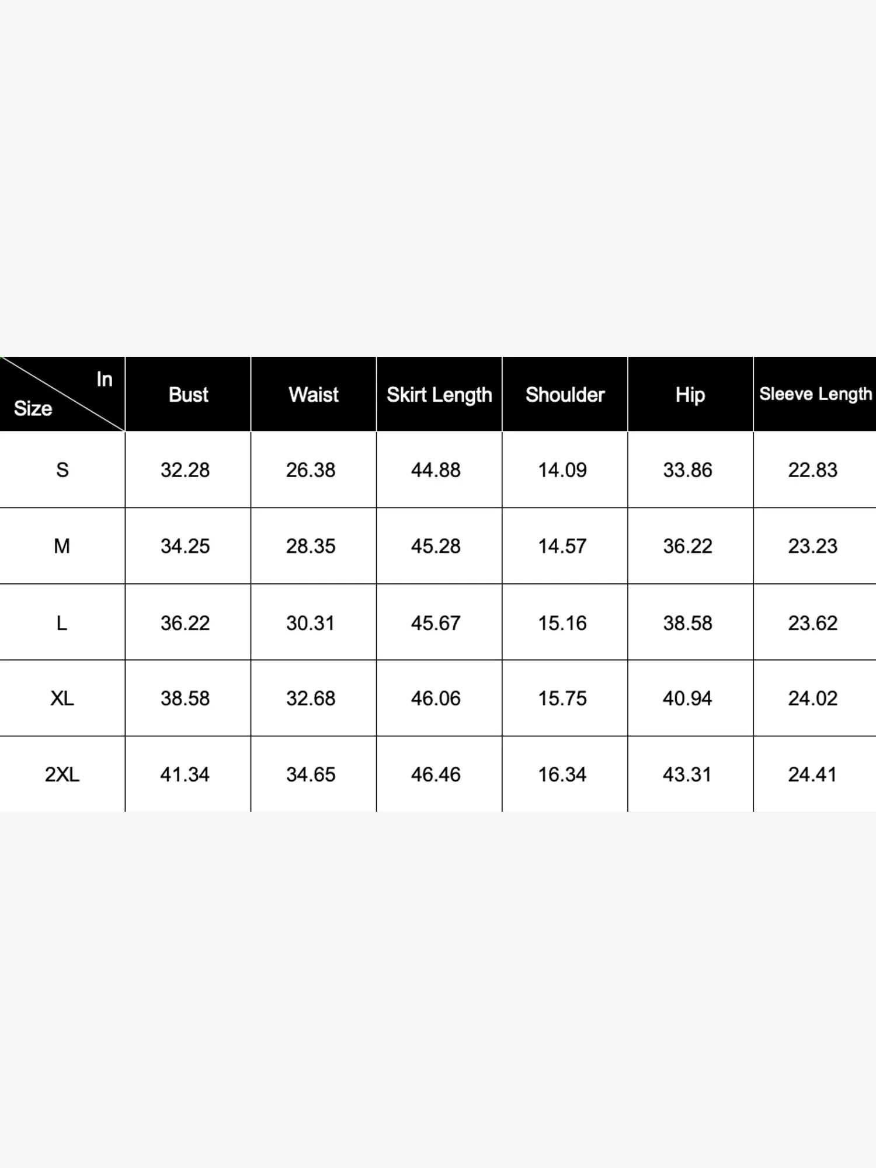This screenshot has height=1168, width=876.
Task: Click the L skirt length value 45.67
Action: coord(436,623)
